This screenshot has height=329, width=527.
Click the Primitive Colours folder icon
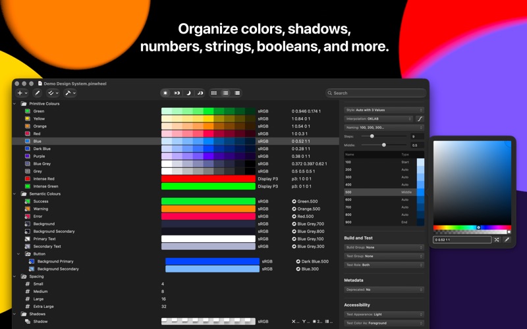[x=24, y=104]
